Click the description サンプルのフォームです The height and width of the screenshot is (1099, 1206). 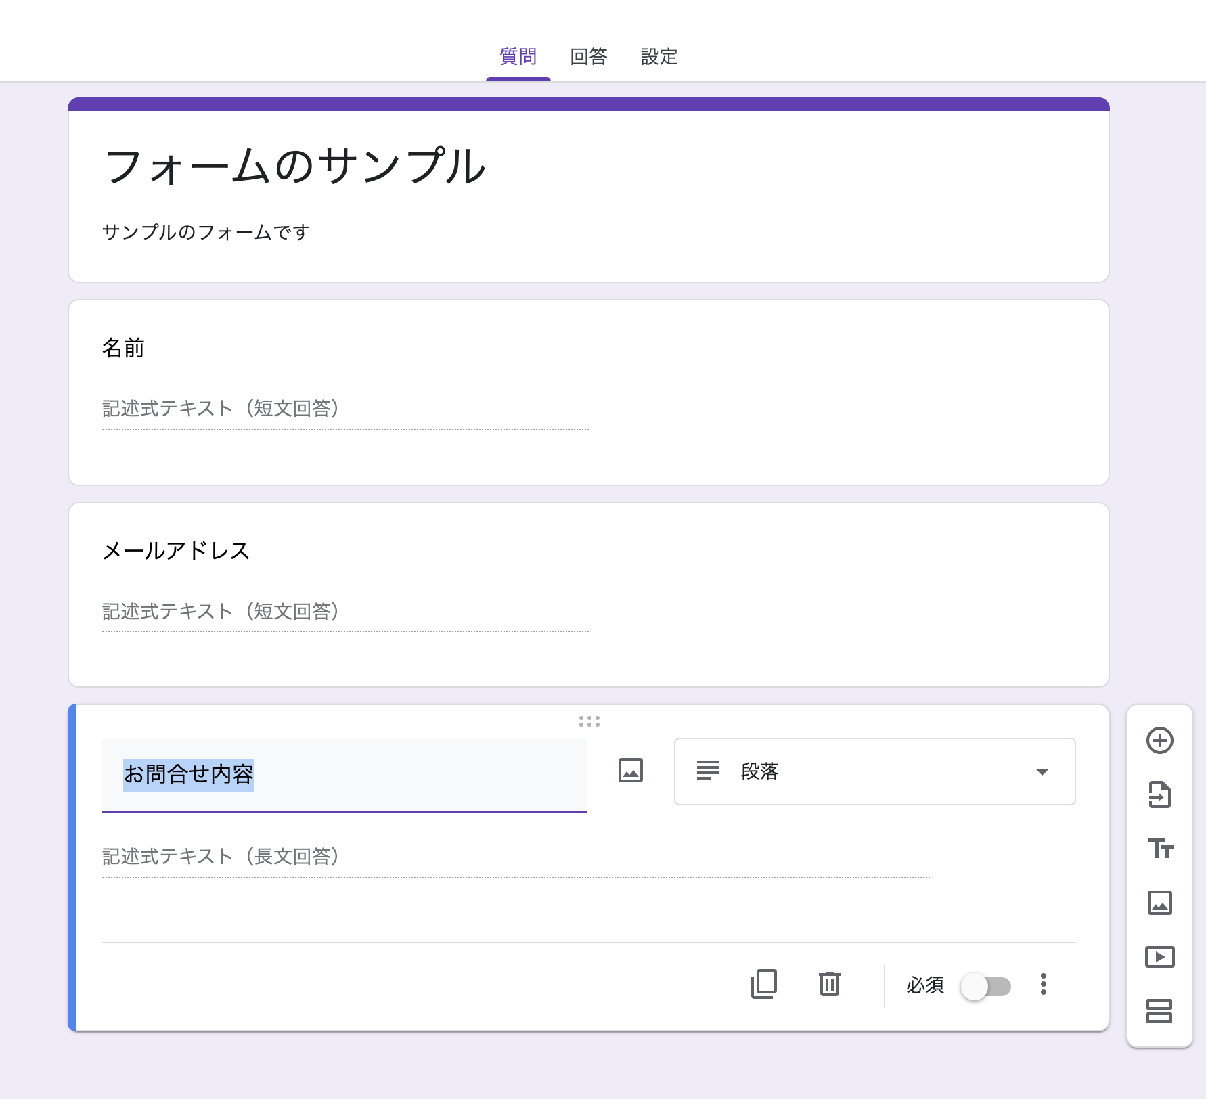pos(206,232)
